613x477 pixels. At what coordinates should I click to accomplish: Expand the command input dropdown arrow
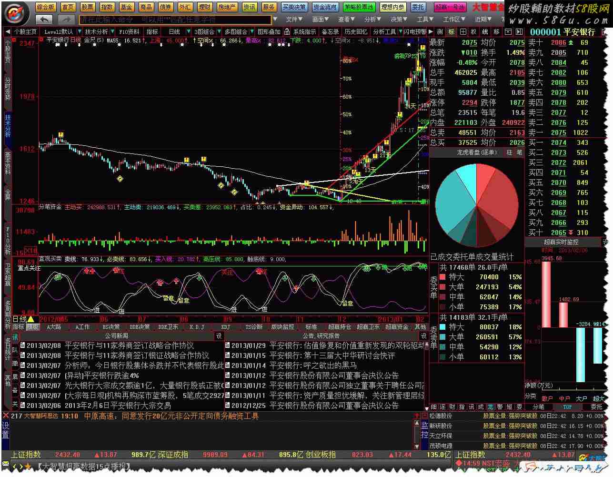click(275, 20)
